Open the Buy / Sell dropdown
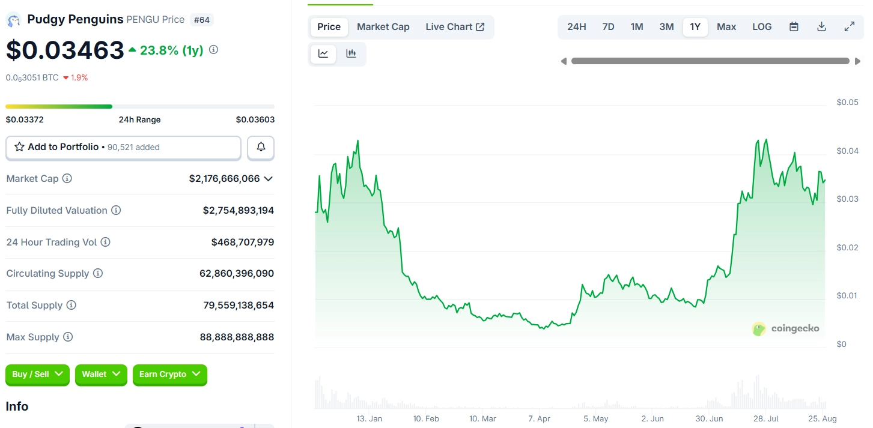873x428 pixels. pyautogui.click(x=37, y=375)
